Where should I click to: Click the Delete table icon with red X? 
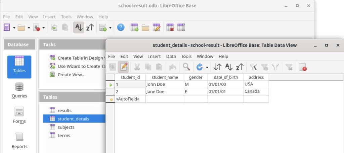[x=170, y=27]
